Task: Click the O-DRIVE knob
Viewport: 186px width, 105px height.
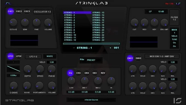Action: 14,86
